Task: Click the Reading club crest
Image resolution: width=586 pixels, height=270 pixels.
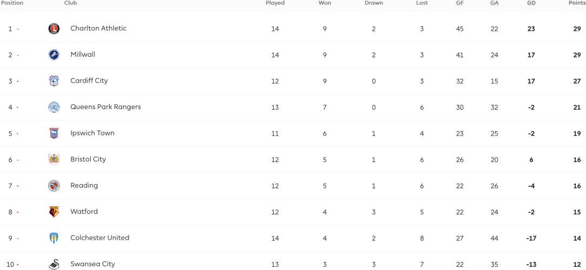Action: click(54, 186)
